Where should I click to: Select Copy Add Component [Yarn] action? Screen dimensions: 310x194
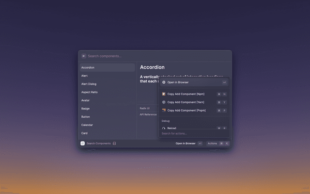click(186, 102)
